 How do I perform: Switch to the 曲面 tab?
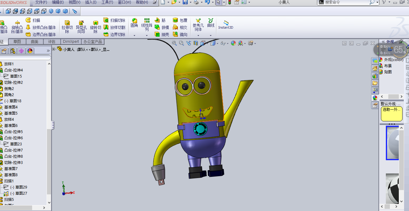coord(35,42)
